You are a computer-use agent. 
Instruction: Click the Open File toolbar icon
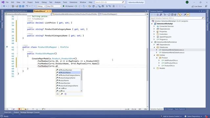coord(17,6)
